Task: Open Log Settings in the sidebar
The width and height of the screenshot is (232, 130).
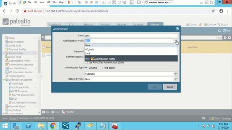Action: click(15, 110)
